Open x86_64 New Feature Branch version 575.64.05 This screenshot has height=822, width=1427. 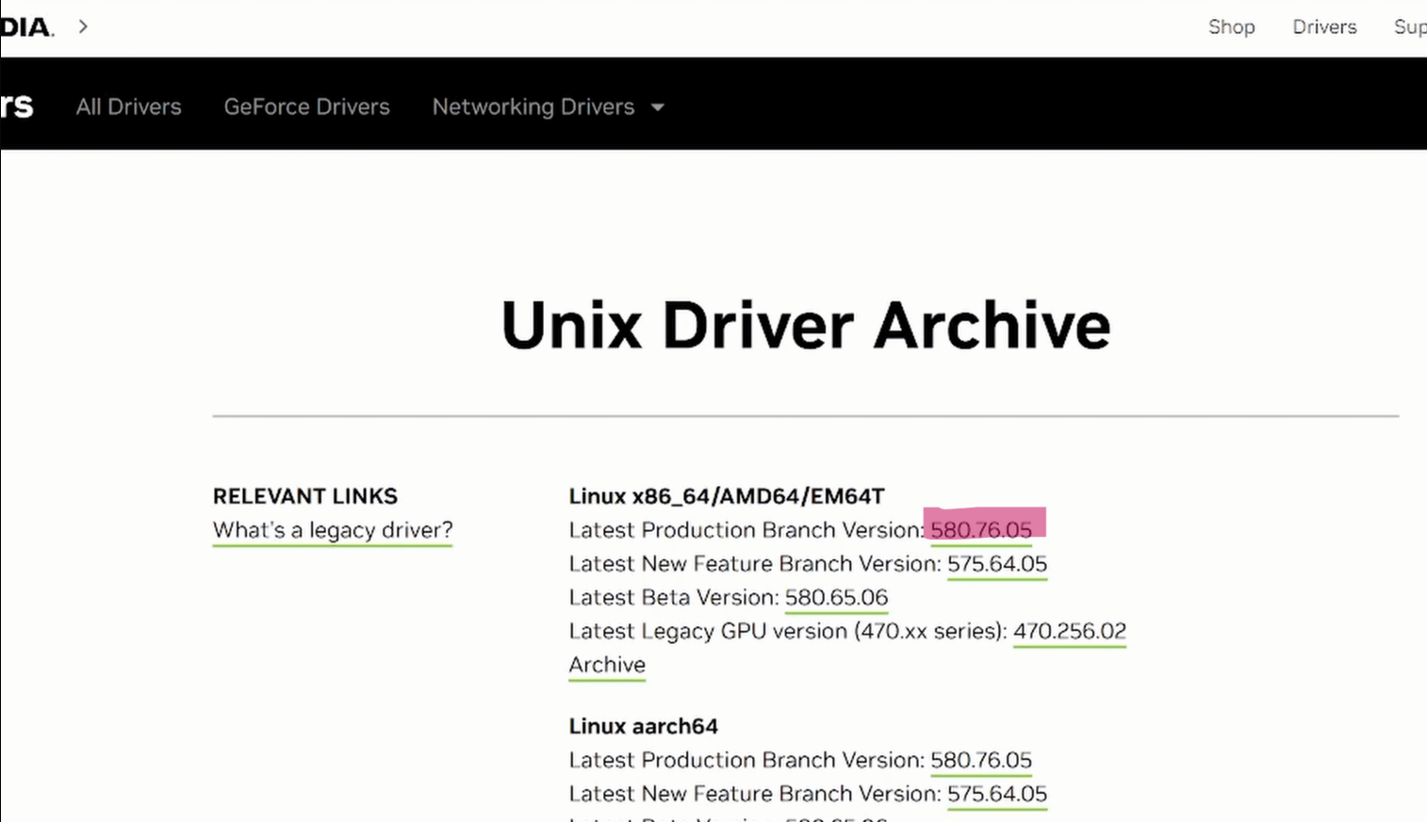tap(996, 564)
